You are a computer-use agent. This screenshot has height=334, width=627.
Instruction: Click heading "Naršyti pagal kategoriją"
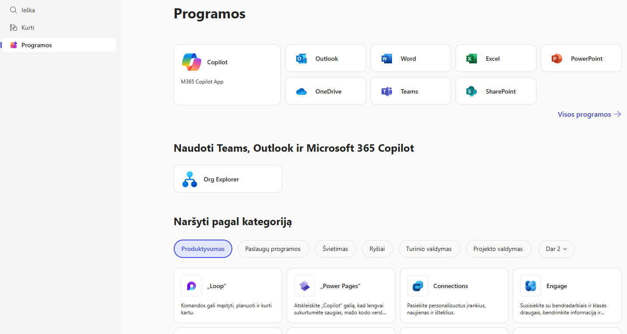(x=233, y=222)
